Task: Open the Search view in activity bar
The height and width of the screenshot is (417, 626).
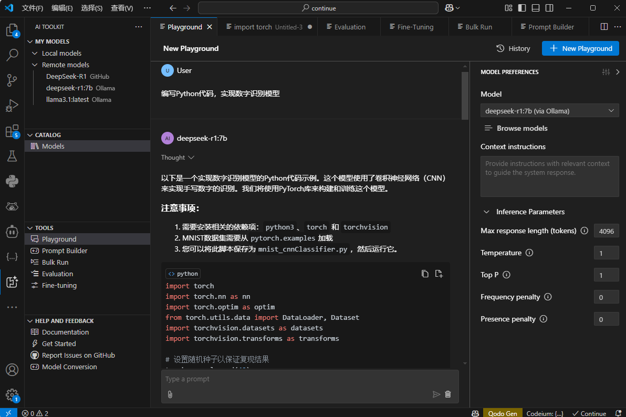Action: 12,55
